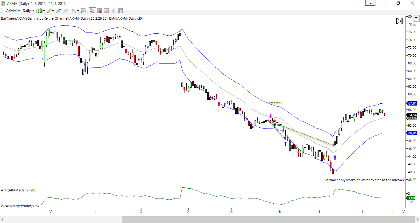This screenshot has height=223, width=420.
Task: Click the 54,54 current price marker
Action: click(x=412, y=115)
